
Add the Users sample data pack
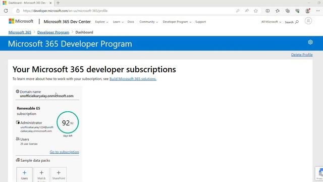pos(24,174)
